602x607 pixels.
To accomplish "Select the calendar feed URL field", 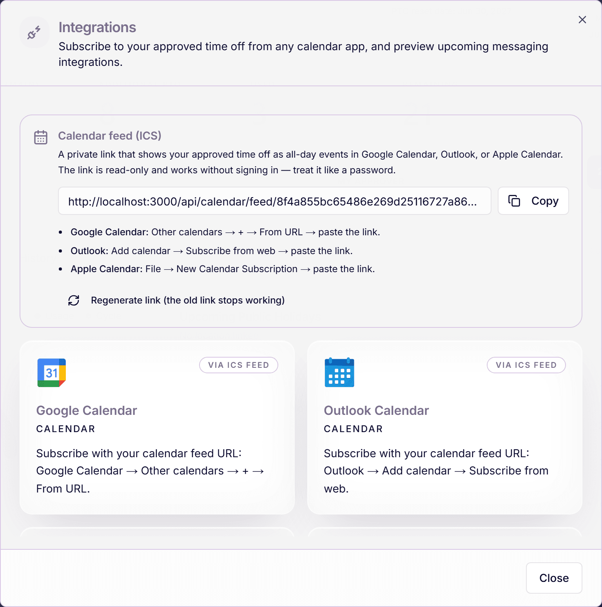I will coord(274,201).
